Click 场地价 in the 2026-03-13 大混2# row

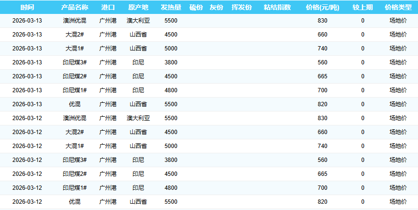coord(398,35)
